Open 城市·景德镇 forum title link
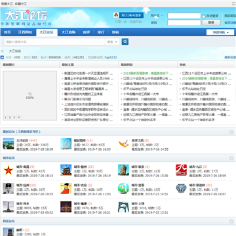The width and height of the screenshot is (236, 236). click(x=197, y=185)
